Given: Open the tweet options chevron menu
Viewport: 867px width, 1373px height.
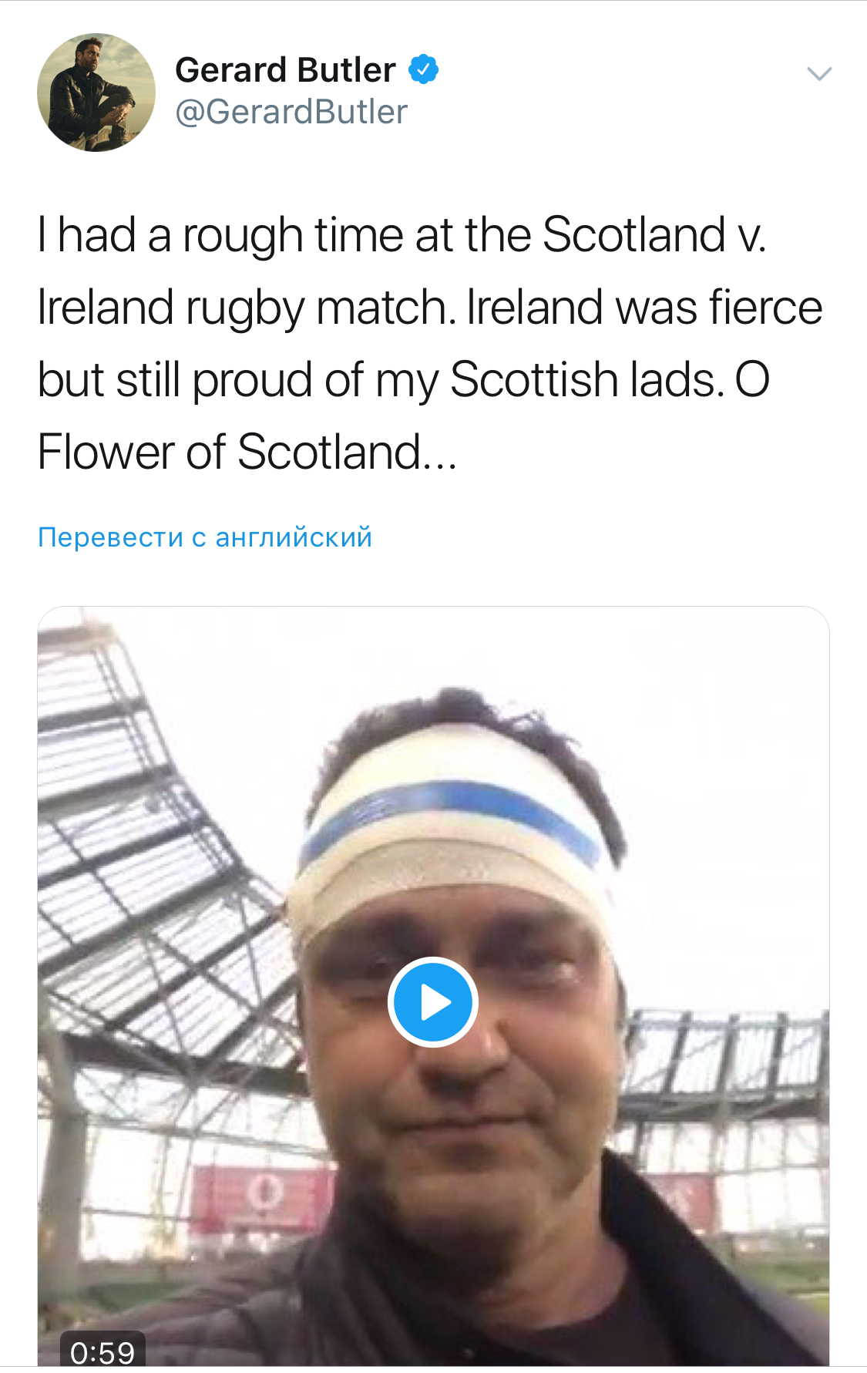Looking at the screenshot, I should tap(818, 74).
